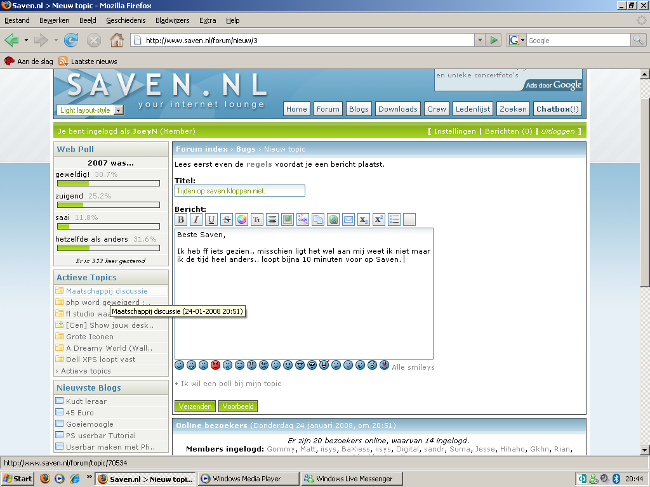
Task: Open the Geschiedenis menu
Action: click(126, 20)
